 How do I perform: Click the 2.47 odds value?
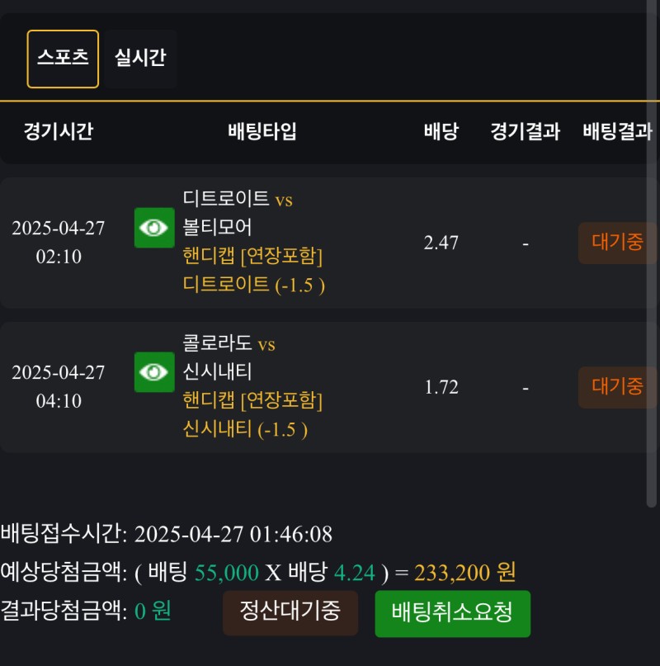tap(441, 243)
